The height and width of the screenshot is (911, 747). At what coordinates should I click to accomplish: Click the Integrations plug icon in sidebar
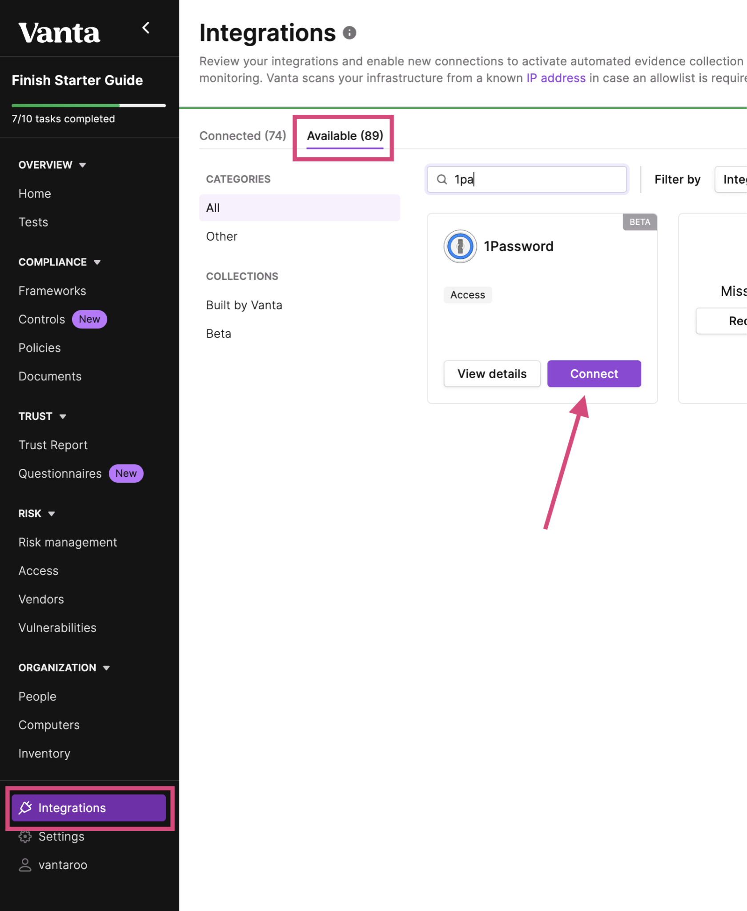point(25,807)
